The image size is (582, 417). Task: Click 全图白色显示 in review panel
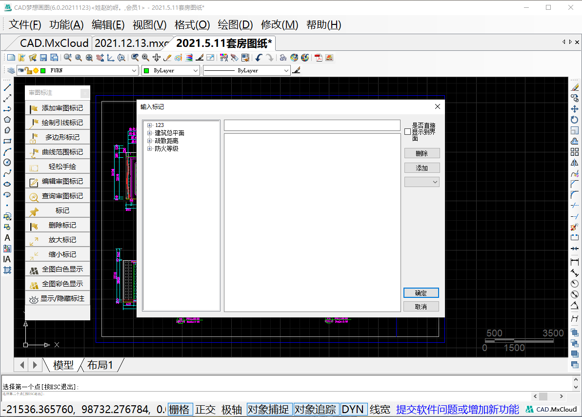[x=58, y=269]
